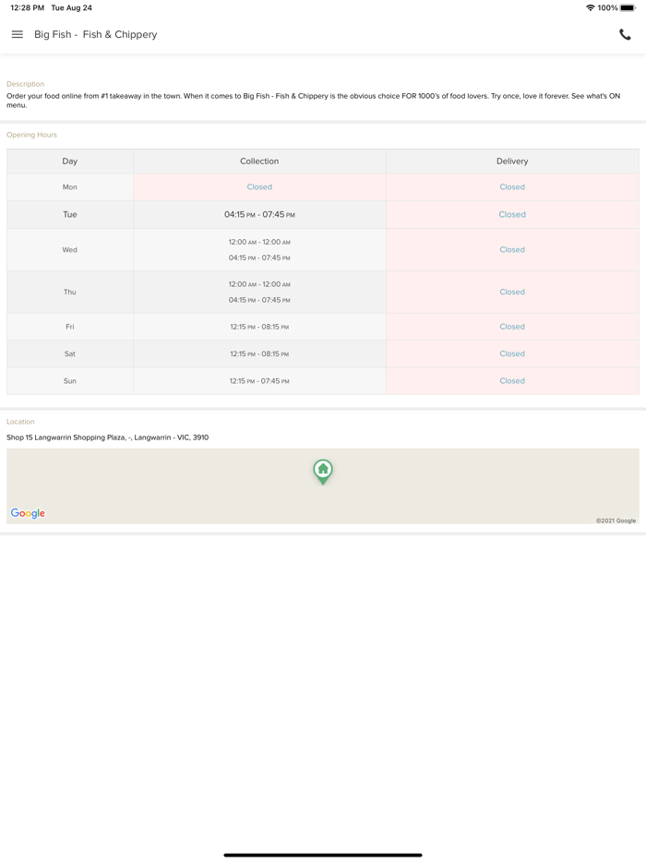Click Monday's Closed collection link
Screen dimensions: 646x862
[259, 187]
